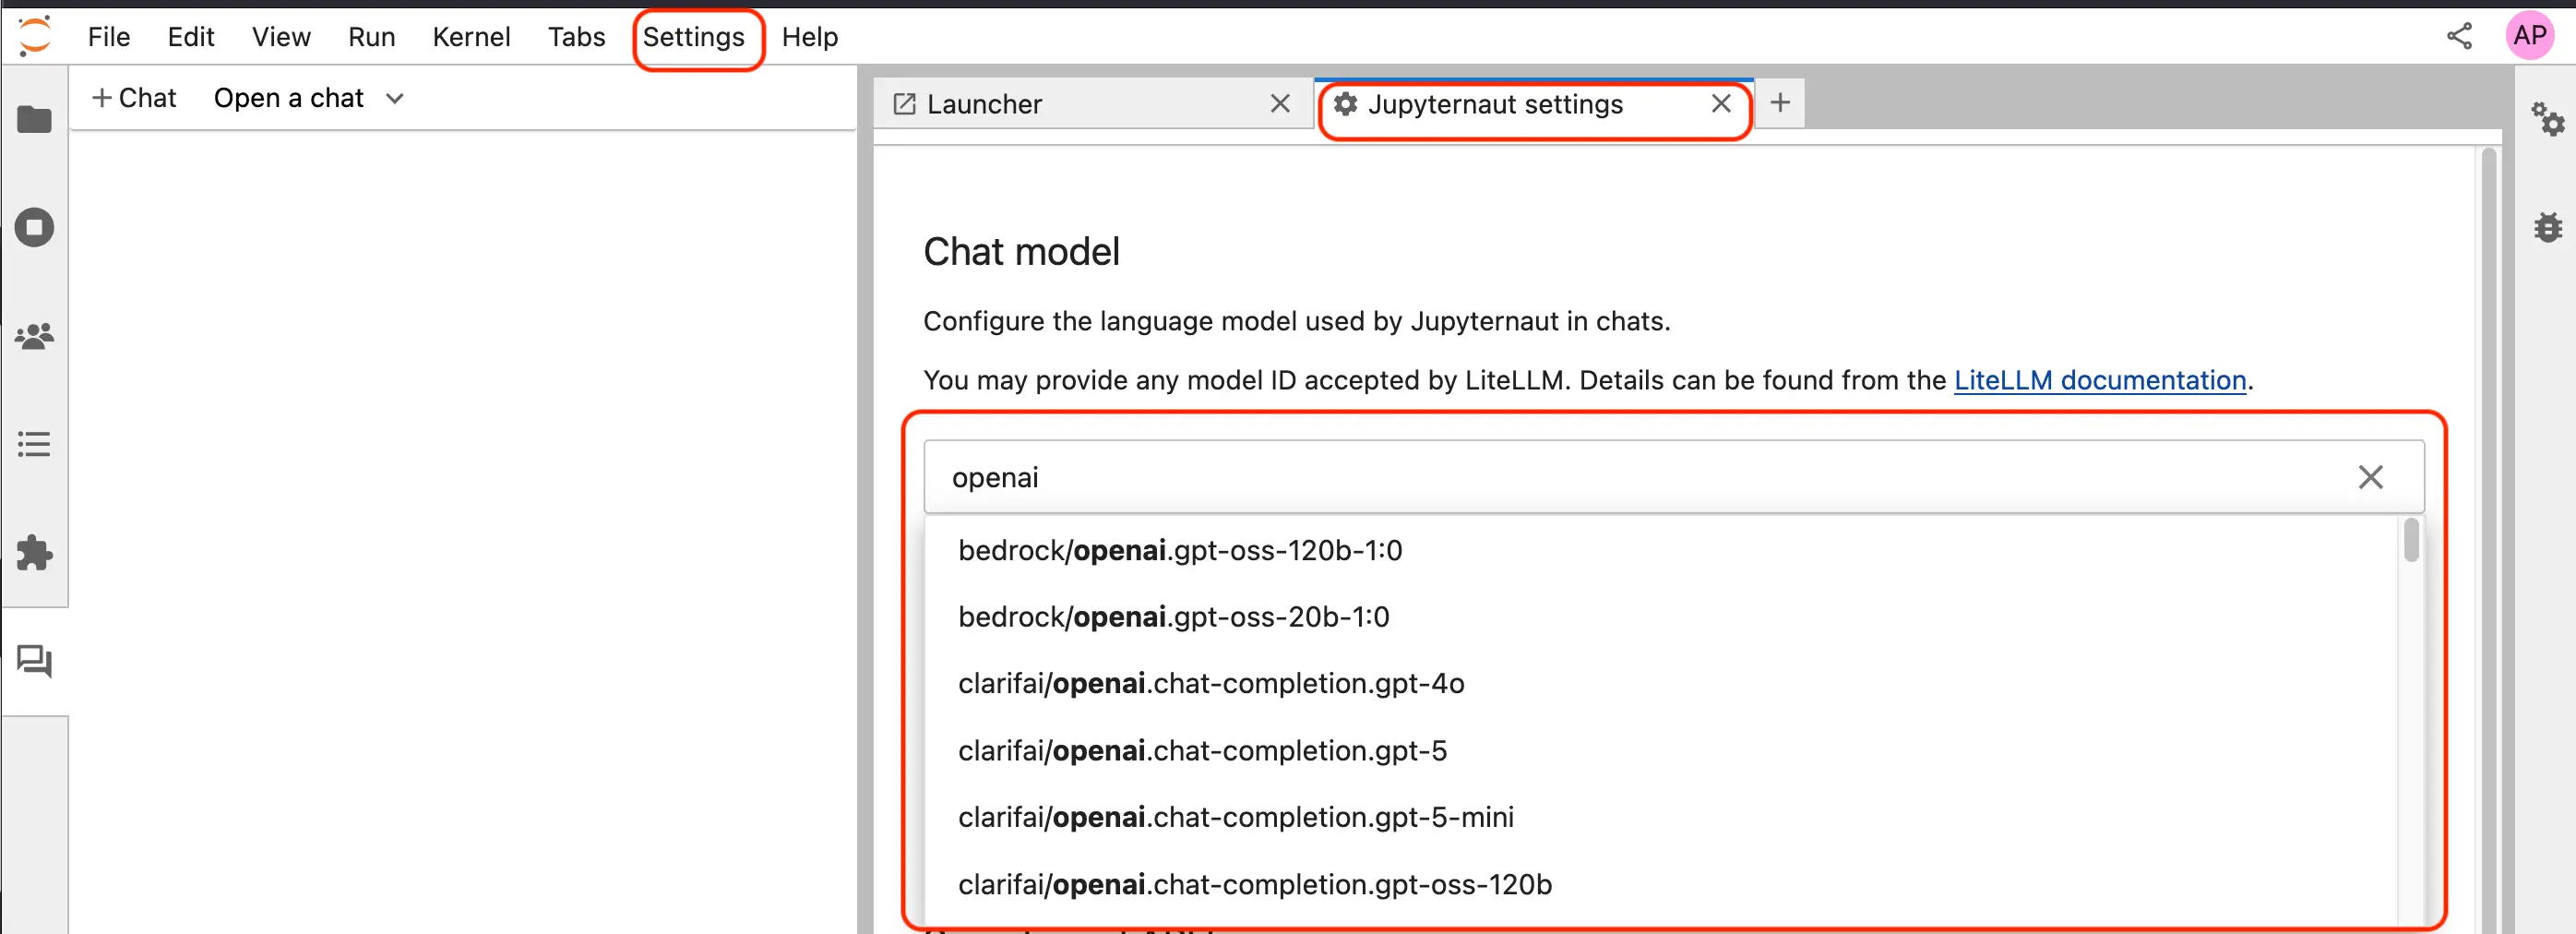Select clarifai/openai.chat-completion.gpt-5 model option
The width and height of the screenshot is (2576, 934).
1201,750
